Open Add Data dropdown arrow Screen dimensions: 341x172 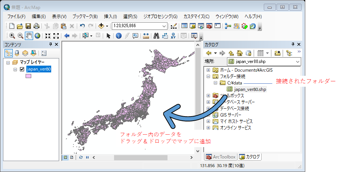pos(107,26)
